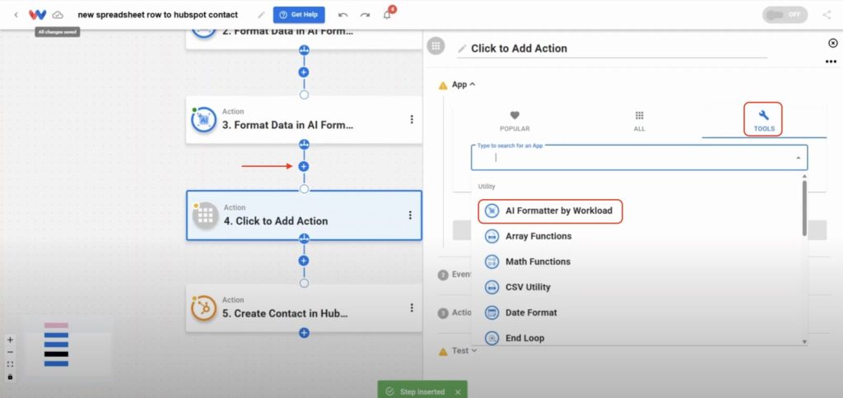Select Array Functions from the list
The height and width of the screenshot is (398, 843).
pos(538,236)
